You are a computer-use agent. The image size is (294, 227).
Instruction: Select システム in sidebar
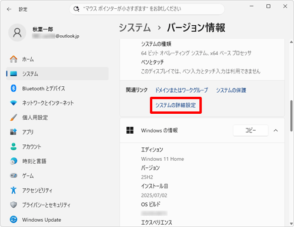tap(58, 74)
